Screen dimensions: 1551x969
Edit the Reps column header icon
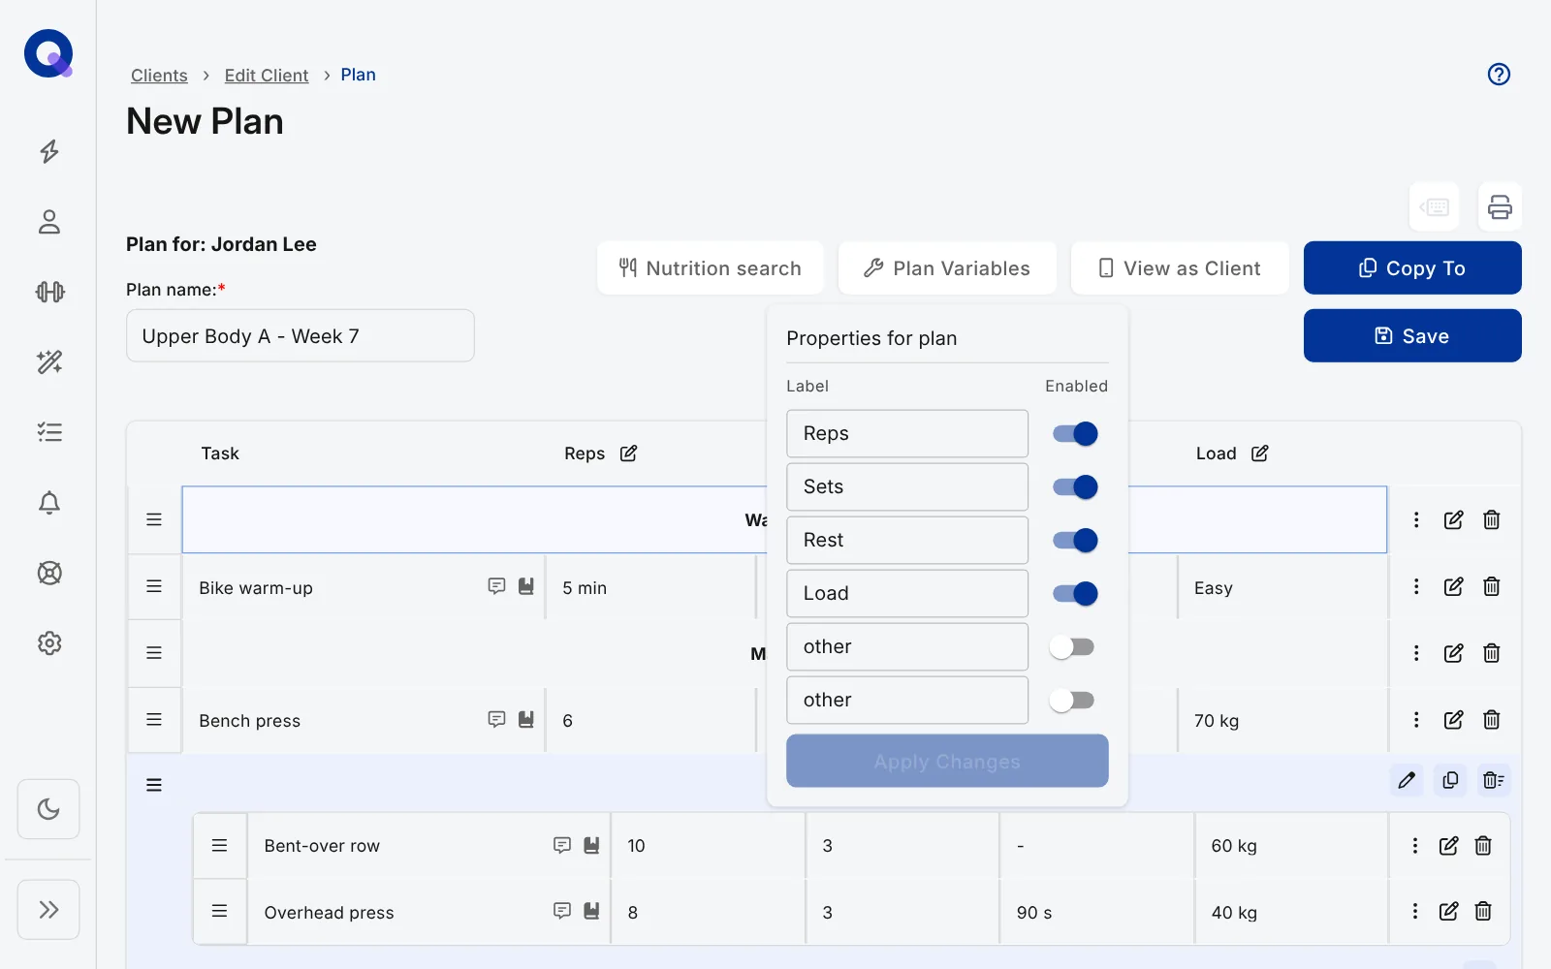coord(628,453)
